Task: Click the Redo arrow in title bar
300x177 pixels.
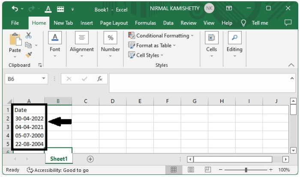Action: [32, 9]
